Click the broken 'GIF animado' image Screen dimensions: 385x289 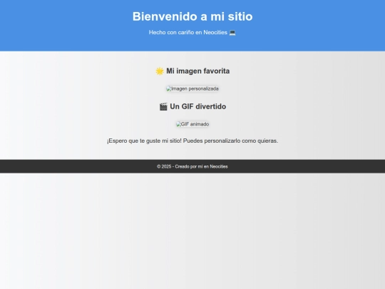192,124
